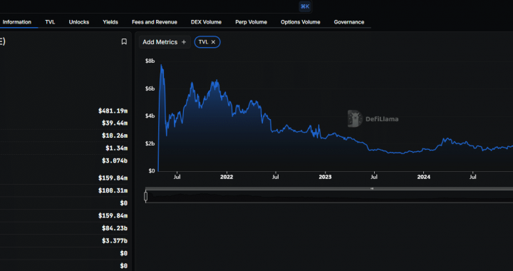Click the TVL peak near $8b on chart
Viewport: 513px width, 271px height.
point(161,65)
